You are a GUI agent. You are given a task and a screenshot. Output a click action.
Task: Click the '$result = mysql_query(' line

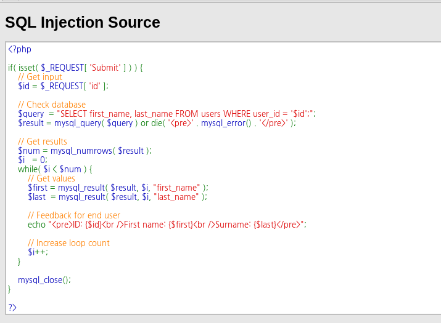[157, 123]
